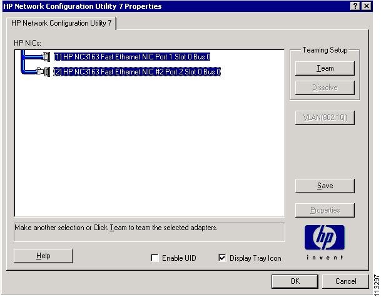Click the 'Teaming Setup' group label

coord(325,50)
